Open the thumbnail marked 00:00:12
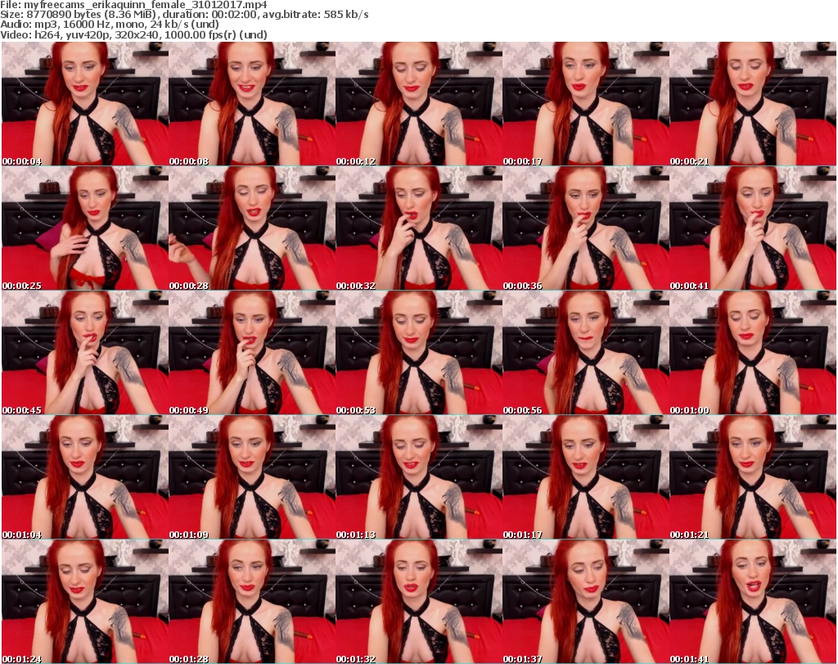This screenshot has height=664, width=838. tap(418, 104)
